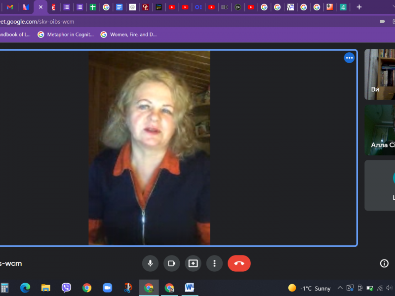Screen dimensions: 395x296
Task: Mute the microphone in the call
Action: point(150,263)
